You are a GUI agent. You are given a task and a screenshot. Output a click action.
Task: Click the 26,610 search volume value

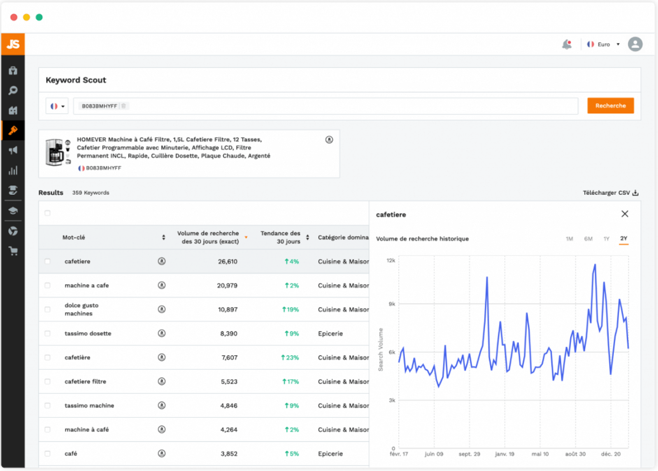click(228, 262)
